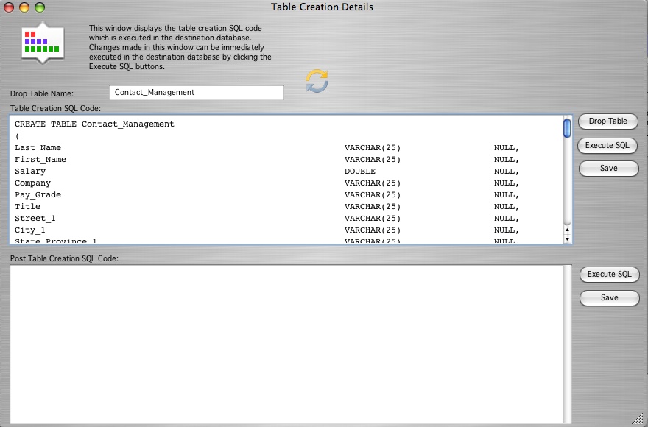The height and width of the screenshot is (427, 648).
Task: Click the scroll up arrow of SQL code
Action: coord(567,228)
